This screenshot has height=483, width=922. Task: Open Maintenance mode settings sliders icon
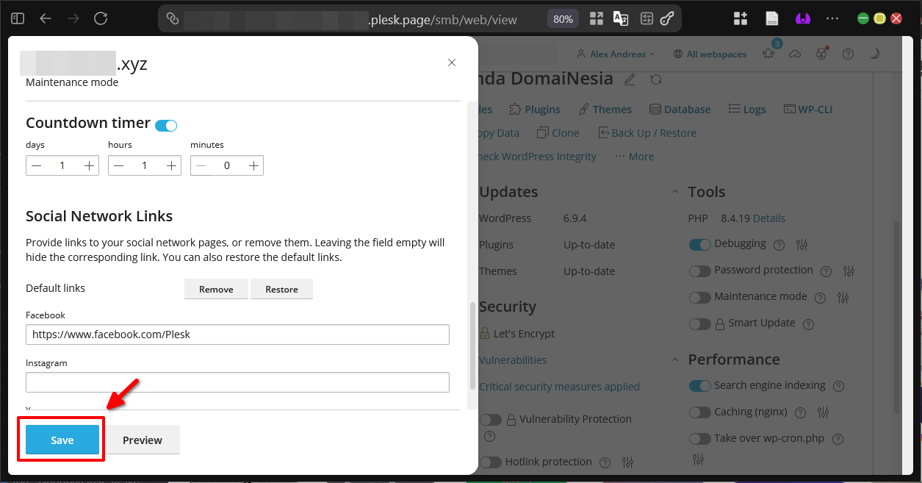843,298
